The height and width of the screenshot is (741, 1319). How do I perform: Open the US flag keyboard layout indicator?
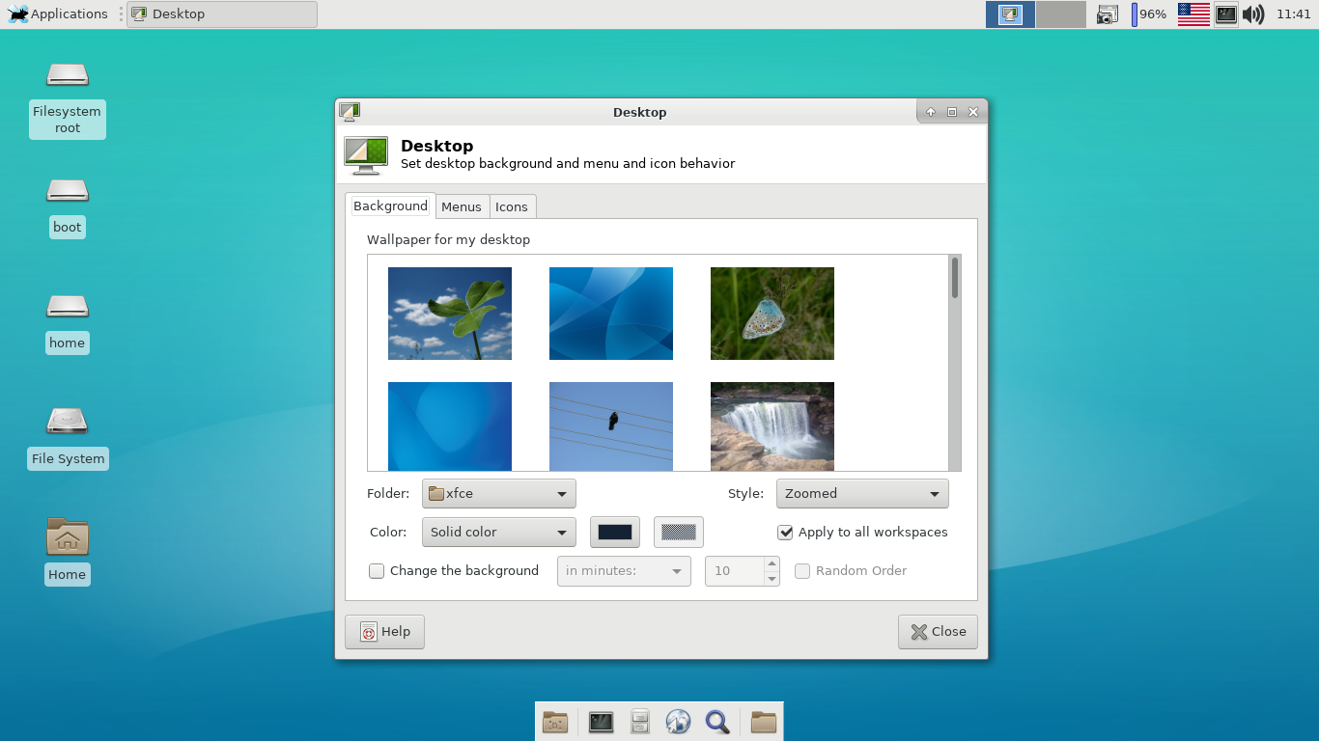[1193, 14]
